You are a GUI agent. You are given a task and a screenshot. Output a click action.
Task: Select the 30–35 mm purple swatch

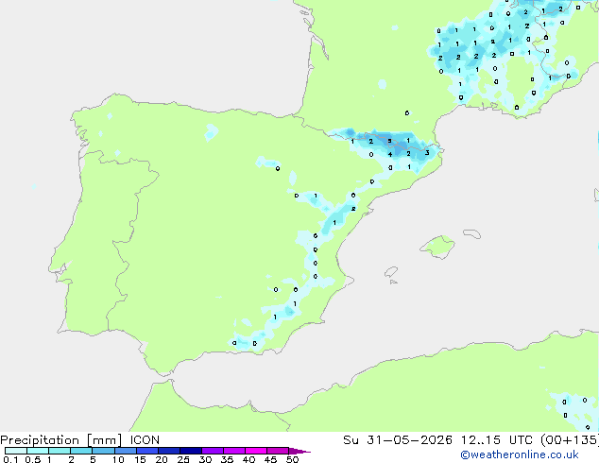pos(213,451)
